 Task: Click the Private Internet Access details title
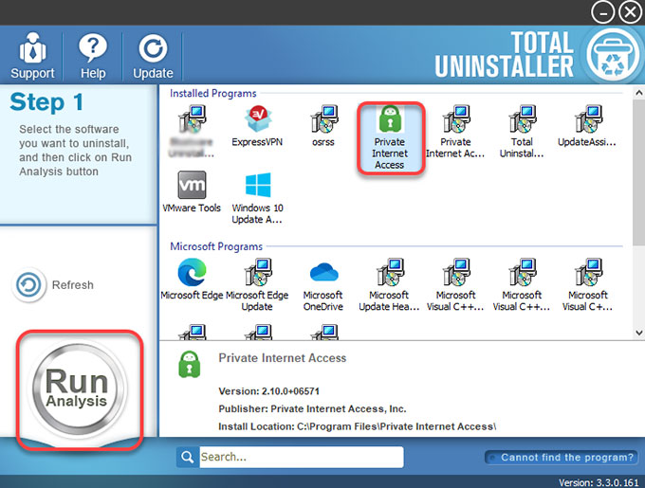point(283,358)
